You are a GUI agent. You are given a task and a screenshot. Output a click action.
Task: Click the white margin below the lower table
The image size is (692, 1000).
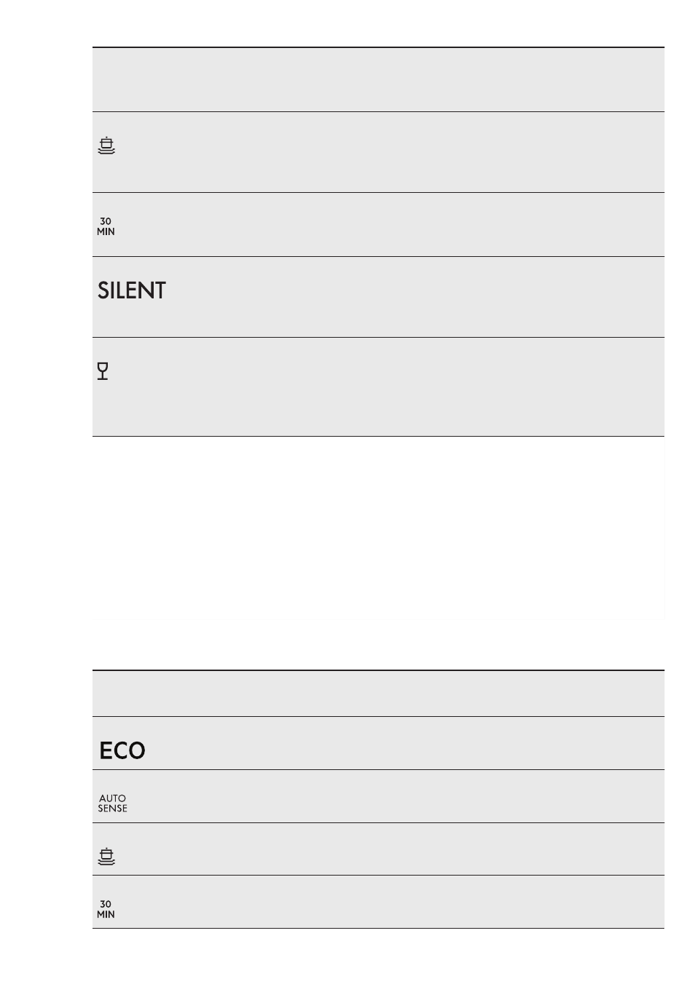(x=378, y=964)
